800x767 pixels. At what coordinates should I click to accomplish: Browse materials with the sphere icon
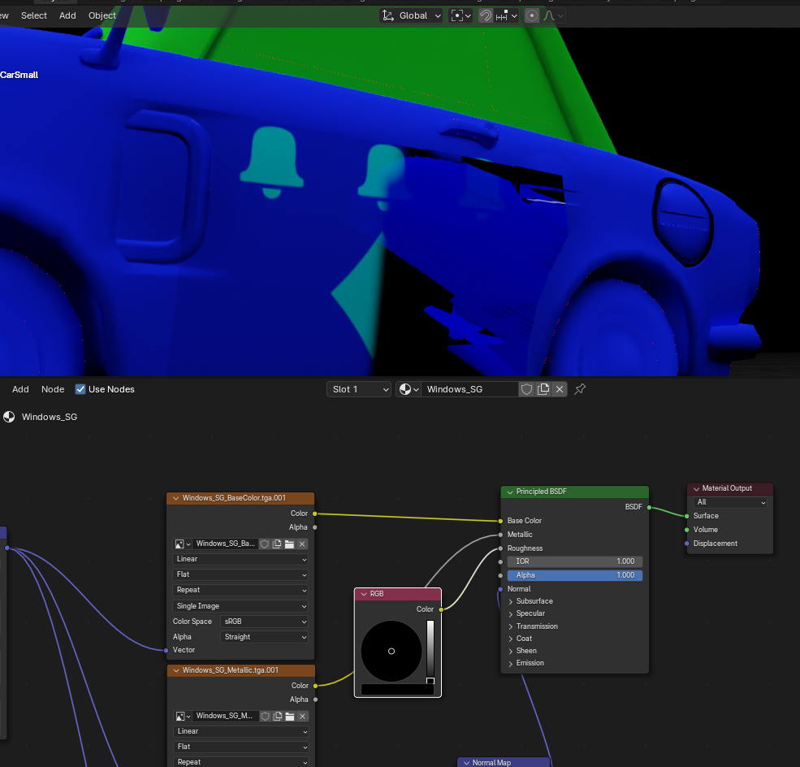[x=409, y=389]
